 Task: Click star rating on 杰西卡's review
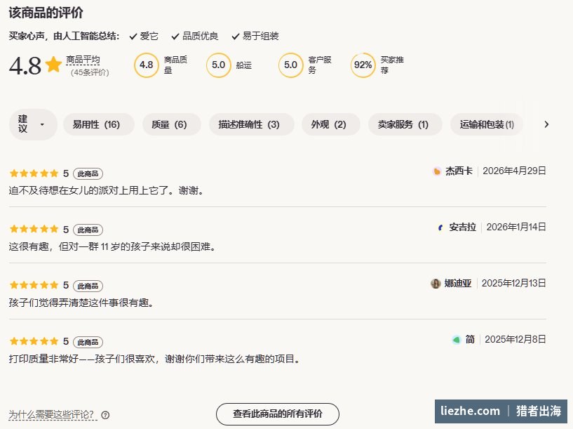[34, 173]
